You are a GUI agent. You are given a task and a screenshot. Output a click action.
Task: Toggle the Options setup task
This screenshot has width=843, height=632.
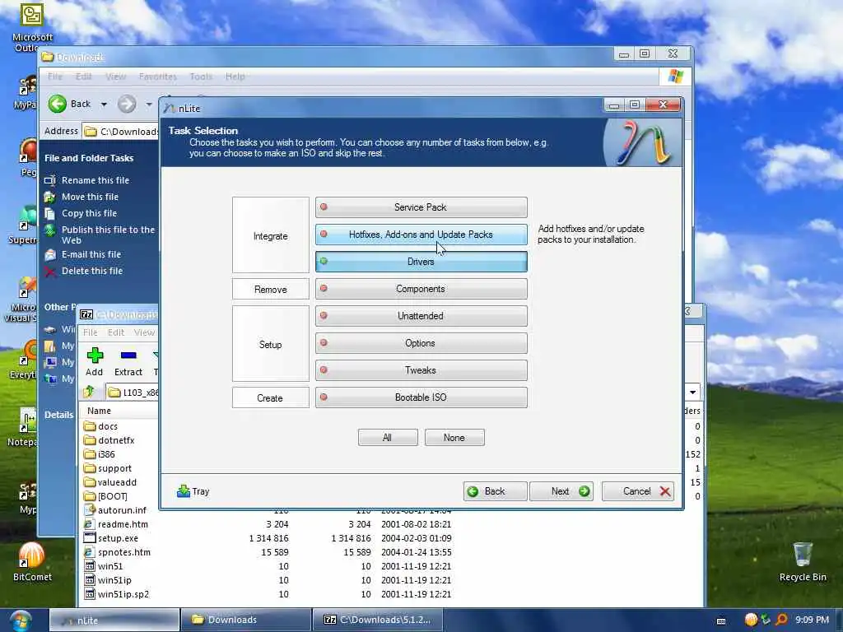[421, 343]
